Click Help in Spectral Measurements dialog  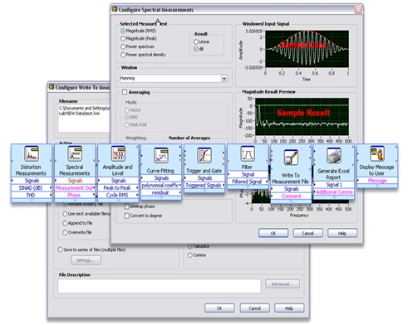pos(342,233)
